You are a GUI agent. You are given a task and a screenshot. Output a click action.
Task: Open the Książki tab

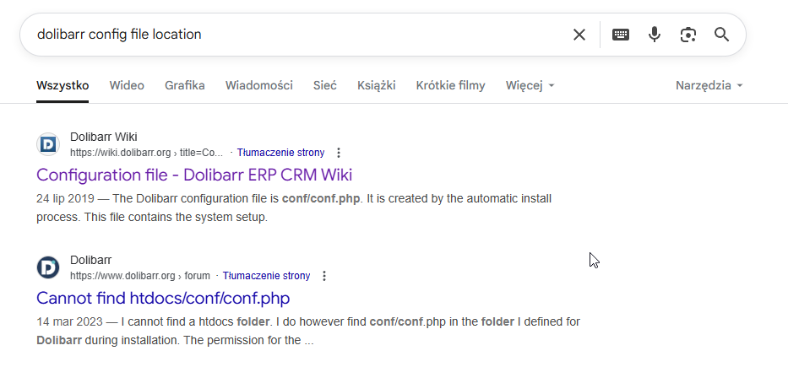point(377,85)
